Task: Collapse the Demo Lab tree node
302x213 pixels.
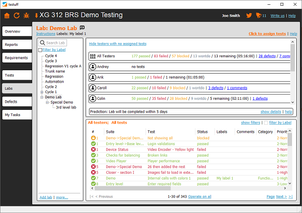Action: [42, 97]
